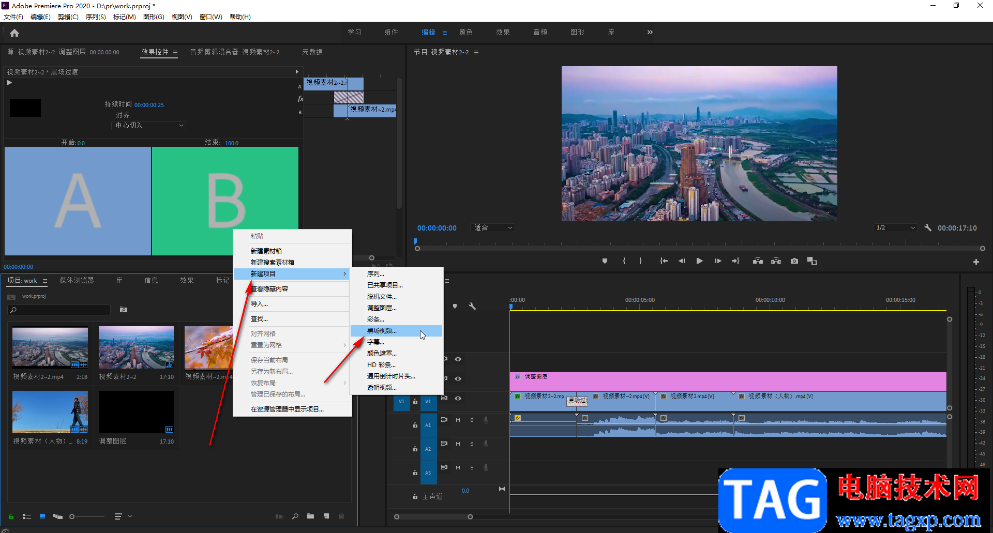
Task: Open 编辑 workspace menu icon
Action: pos(445,32)
